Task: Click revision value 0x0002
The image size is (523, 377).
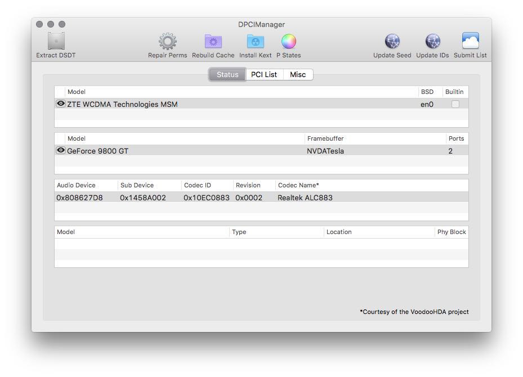Action: coord(249,198)
